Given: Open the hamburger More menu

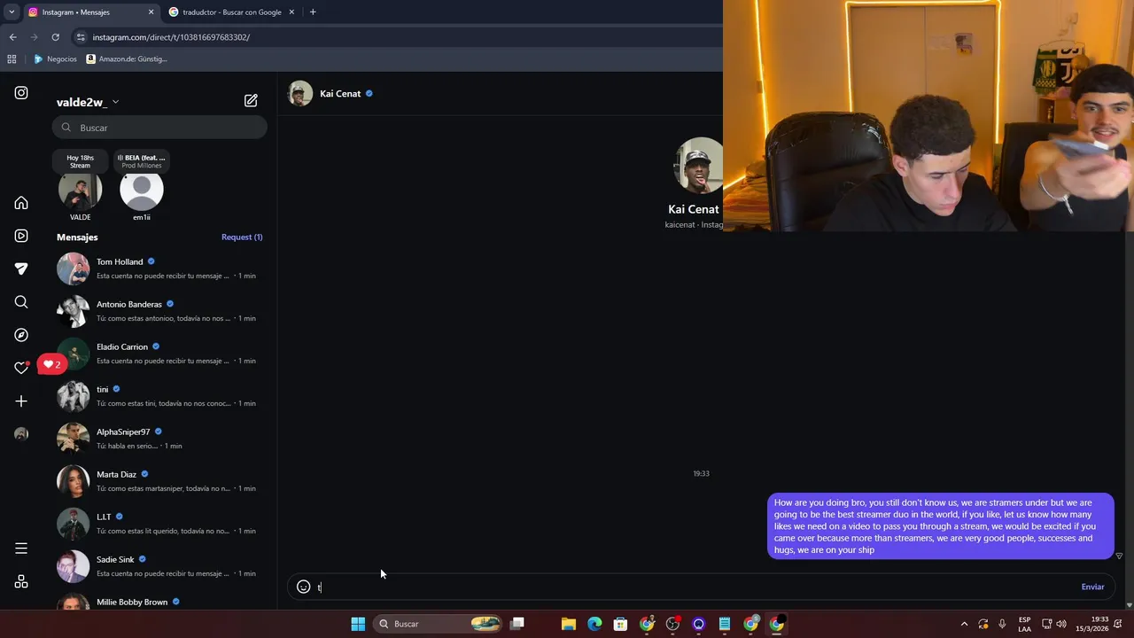Looking at the screenshot, I should [21, 549].
